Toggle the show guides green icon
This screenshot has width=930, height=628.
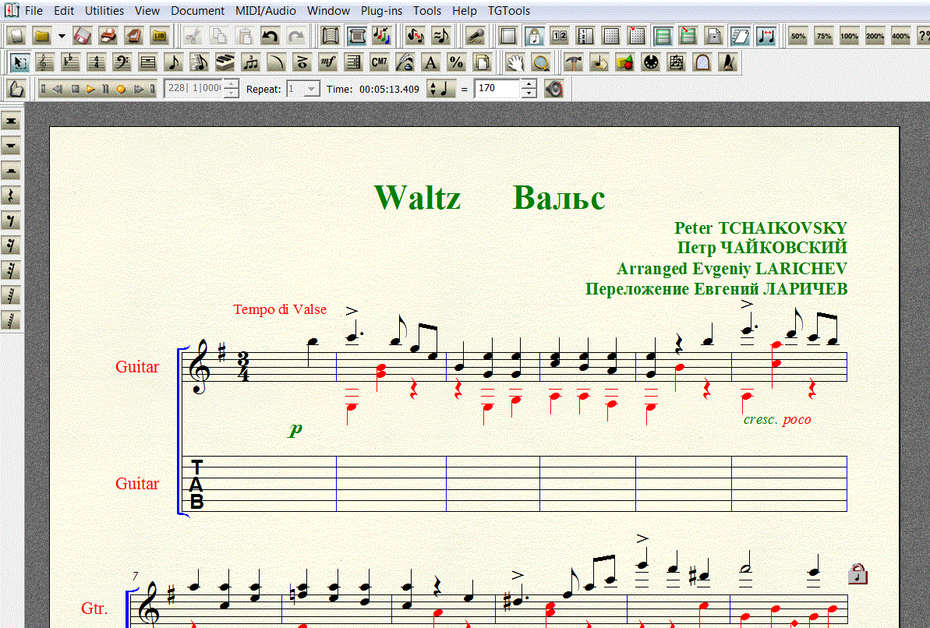663,36
